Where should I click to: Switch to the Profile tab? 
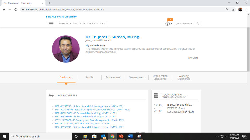(90, 77)
